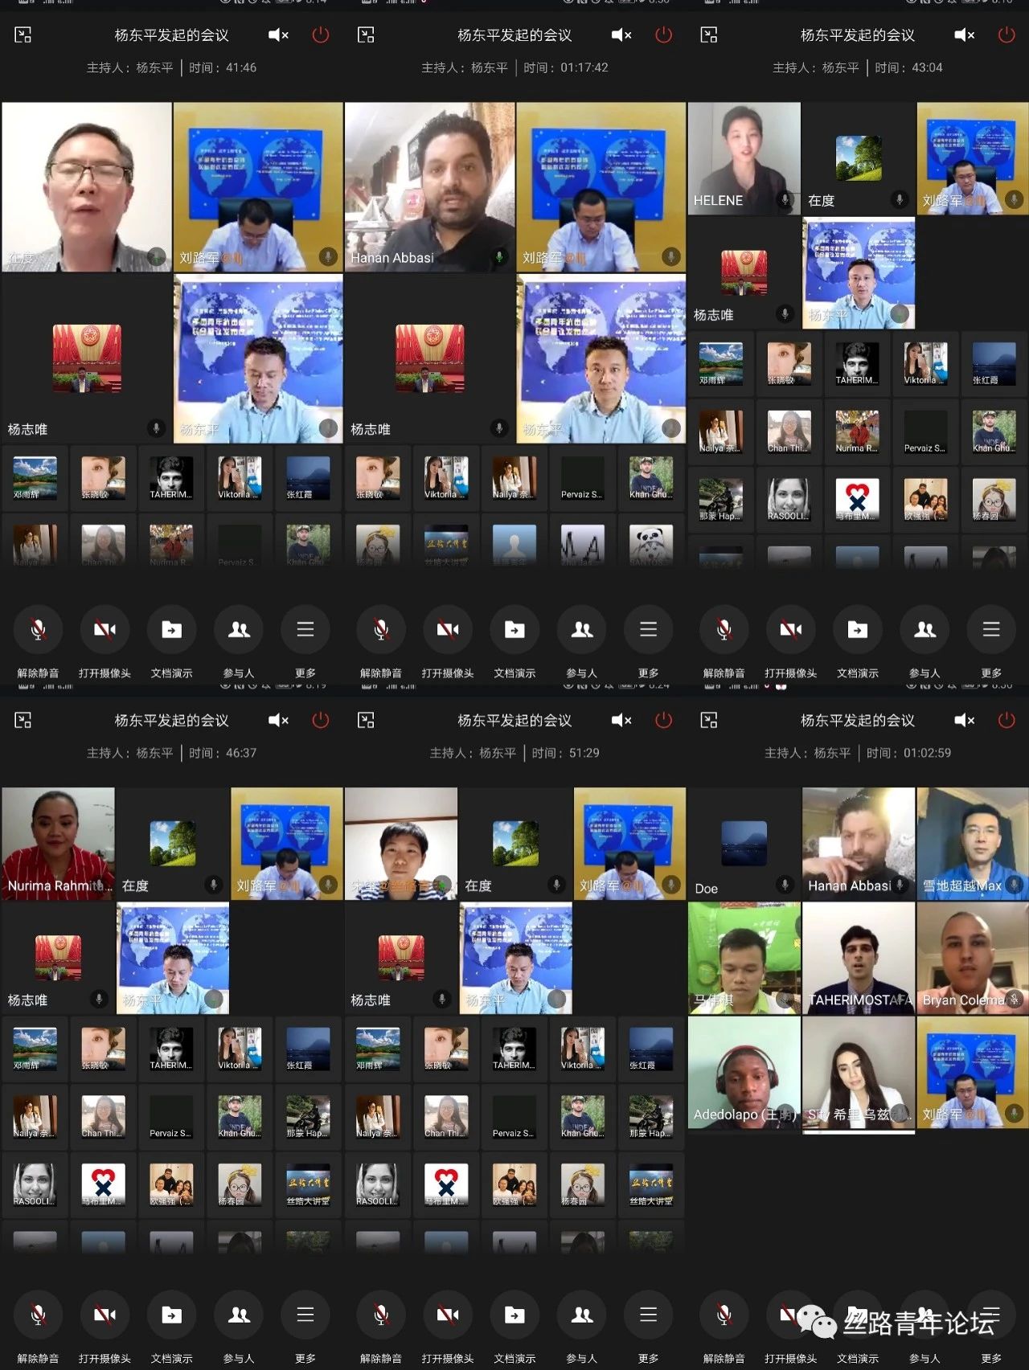Open 参与人 in the 46:37 meeting
Screen dimensions: 1029x1370
[239, 1315]
